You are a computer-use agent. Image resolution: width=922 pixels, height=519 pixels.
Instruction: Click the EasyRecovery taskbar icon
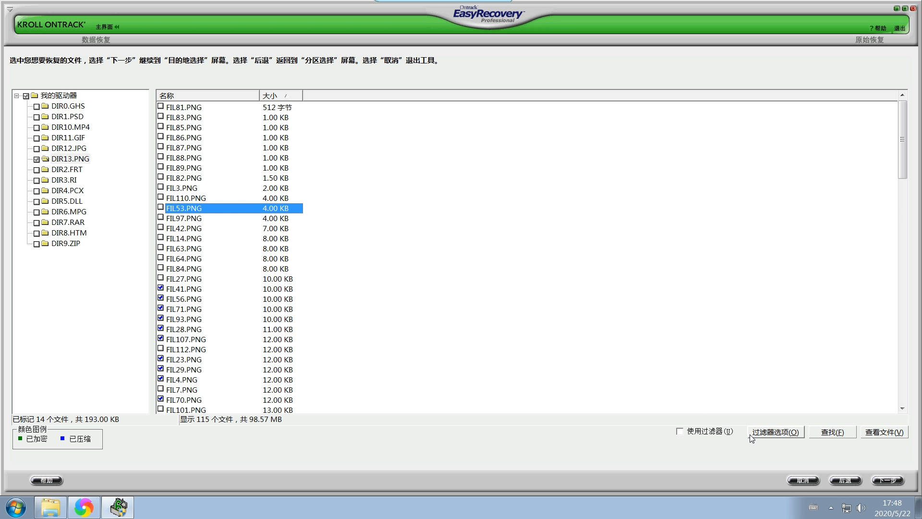(118, 507)
